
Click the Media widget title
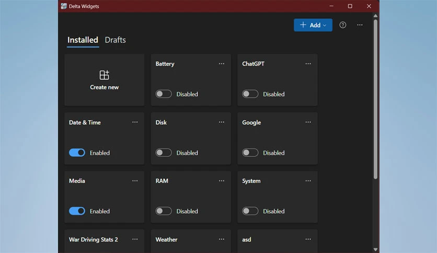point(77,181)
